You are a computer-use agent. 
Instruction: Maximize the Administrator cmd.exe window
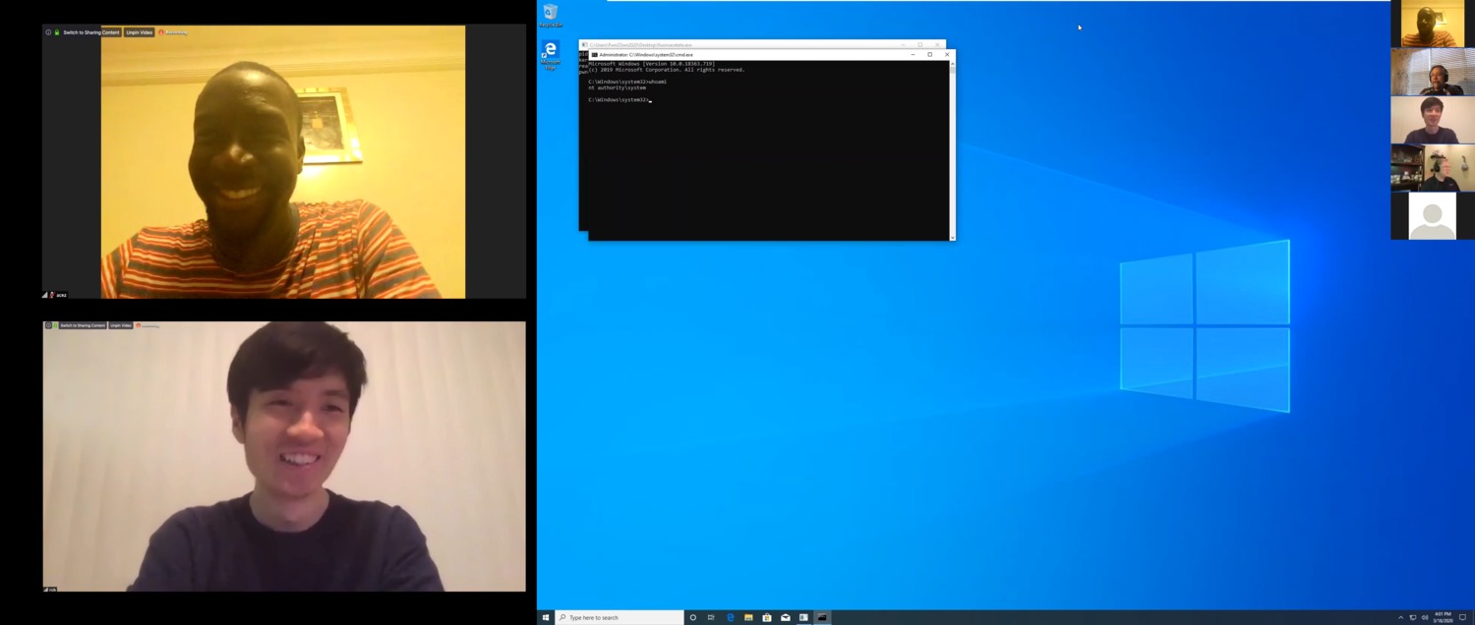click(930, 55)
